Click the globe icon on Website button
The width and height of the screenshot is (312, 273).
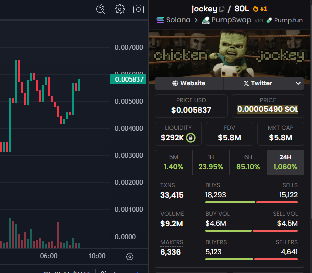(175, 83)
